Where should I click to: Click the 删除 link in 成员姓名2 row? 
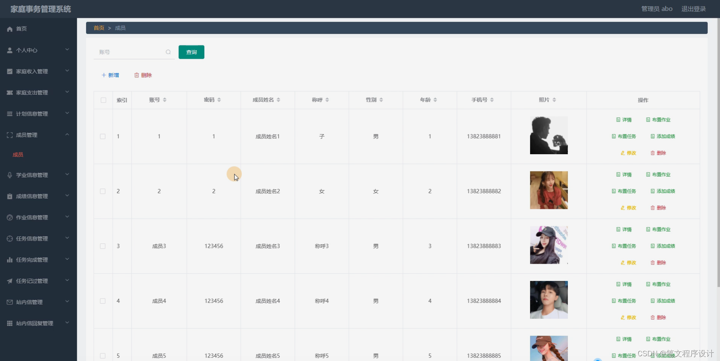(x=658, y=208)
